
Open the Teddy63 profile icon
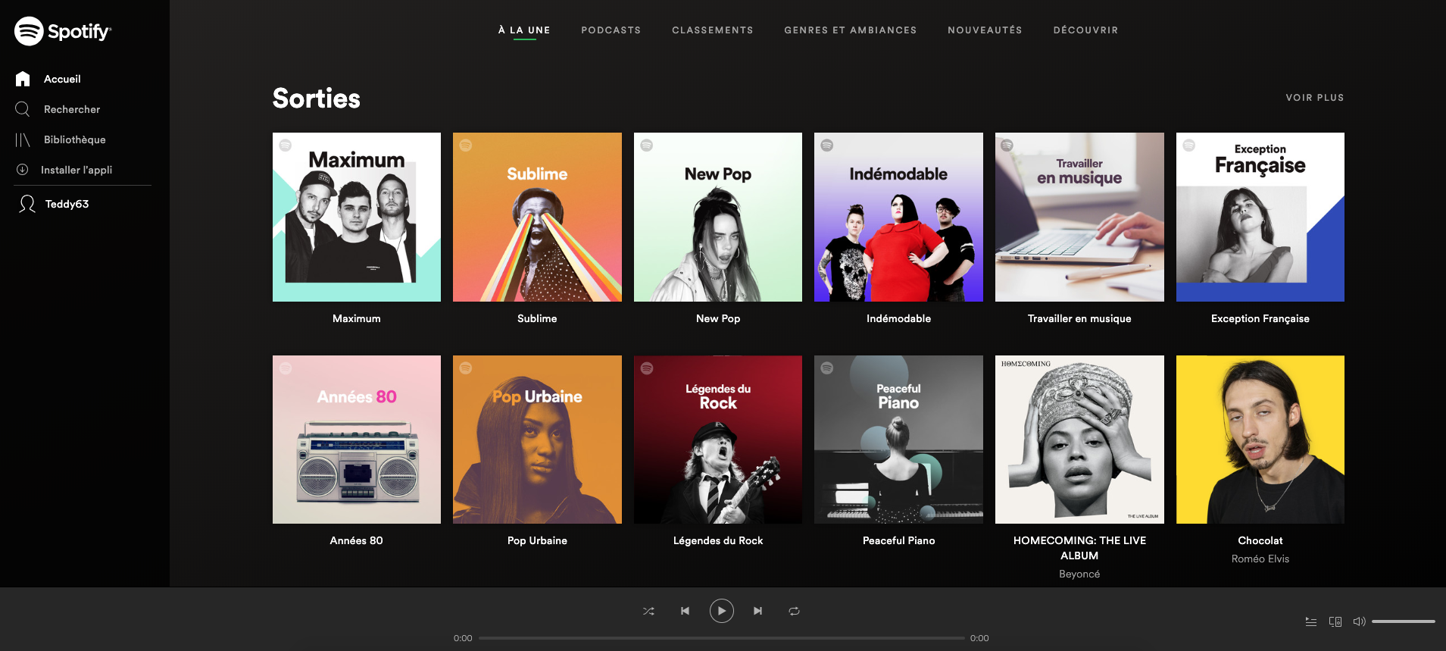[x=27, y=204]
